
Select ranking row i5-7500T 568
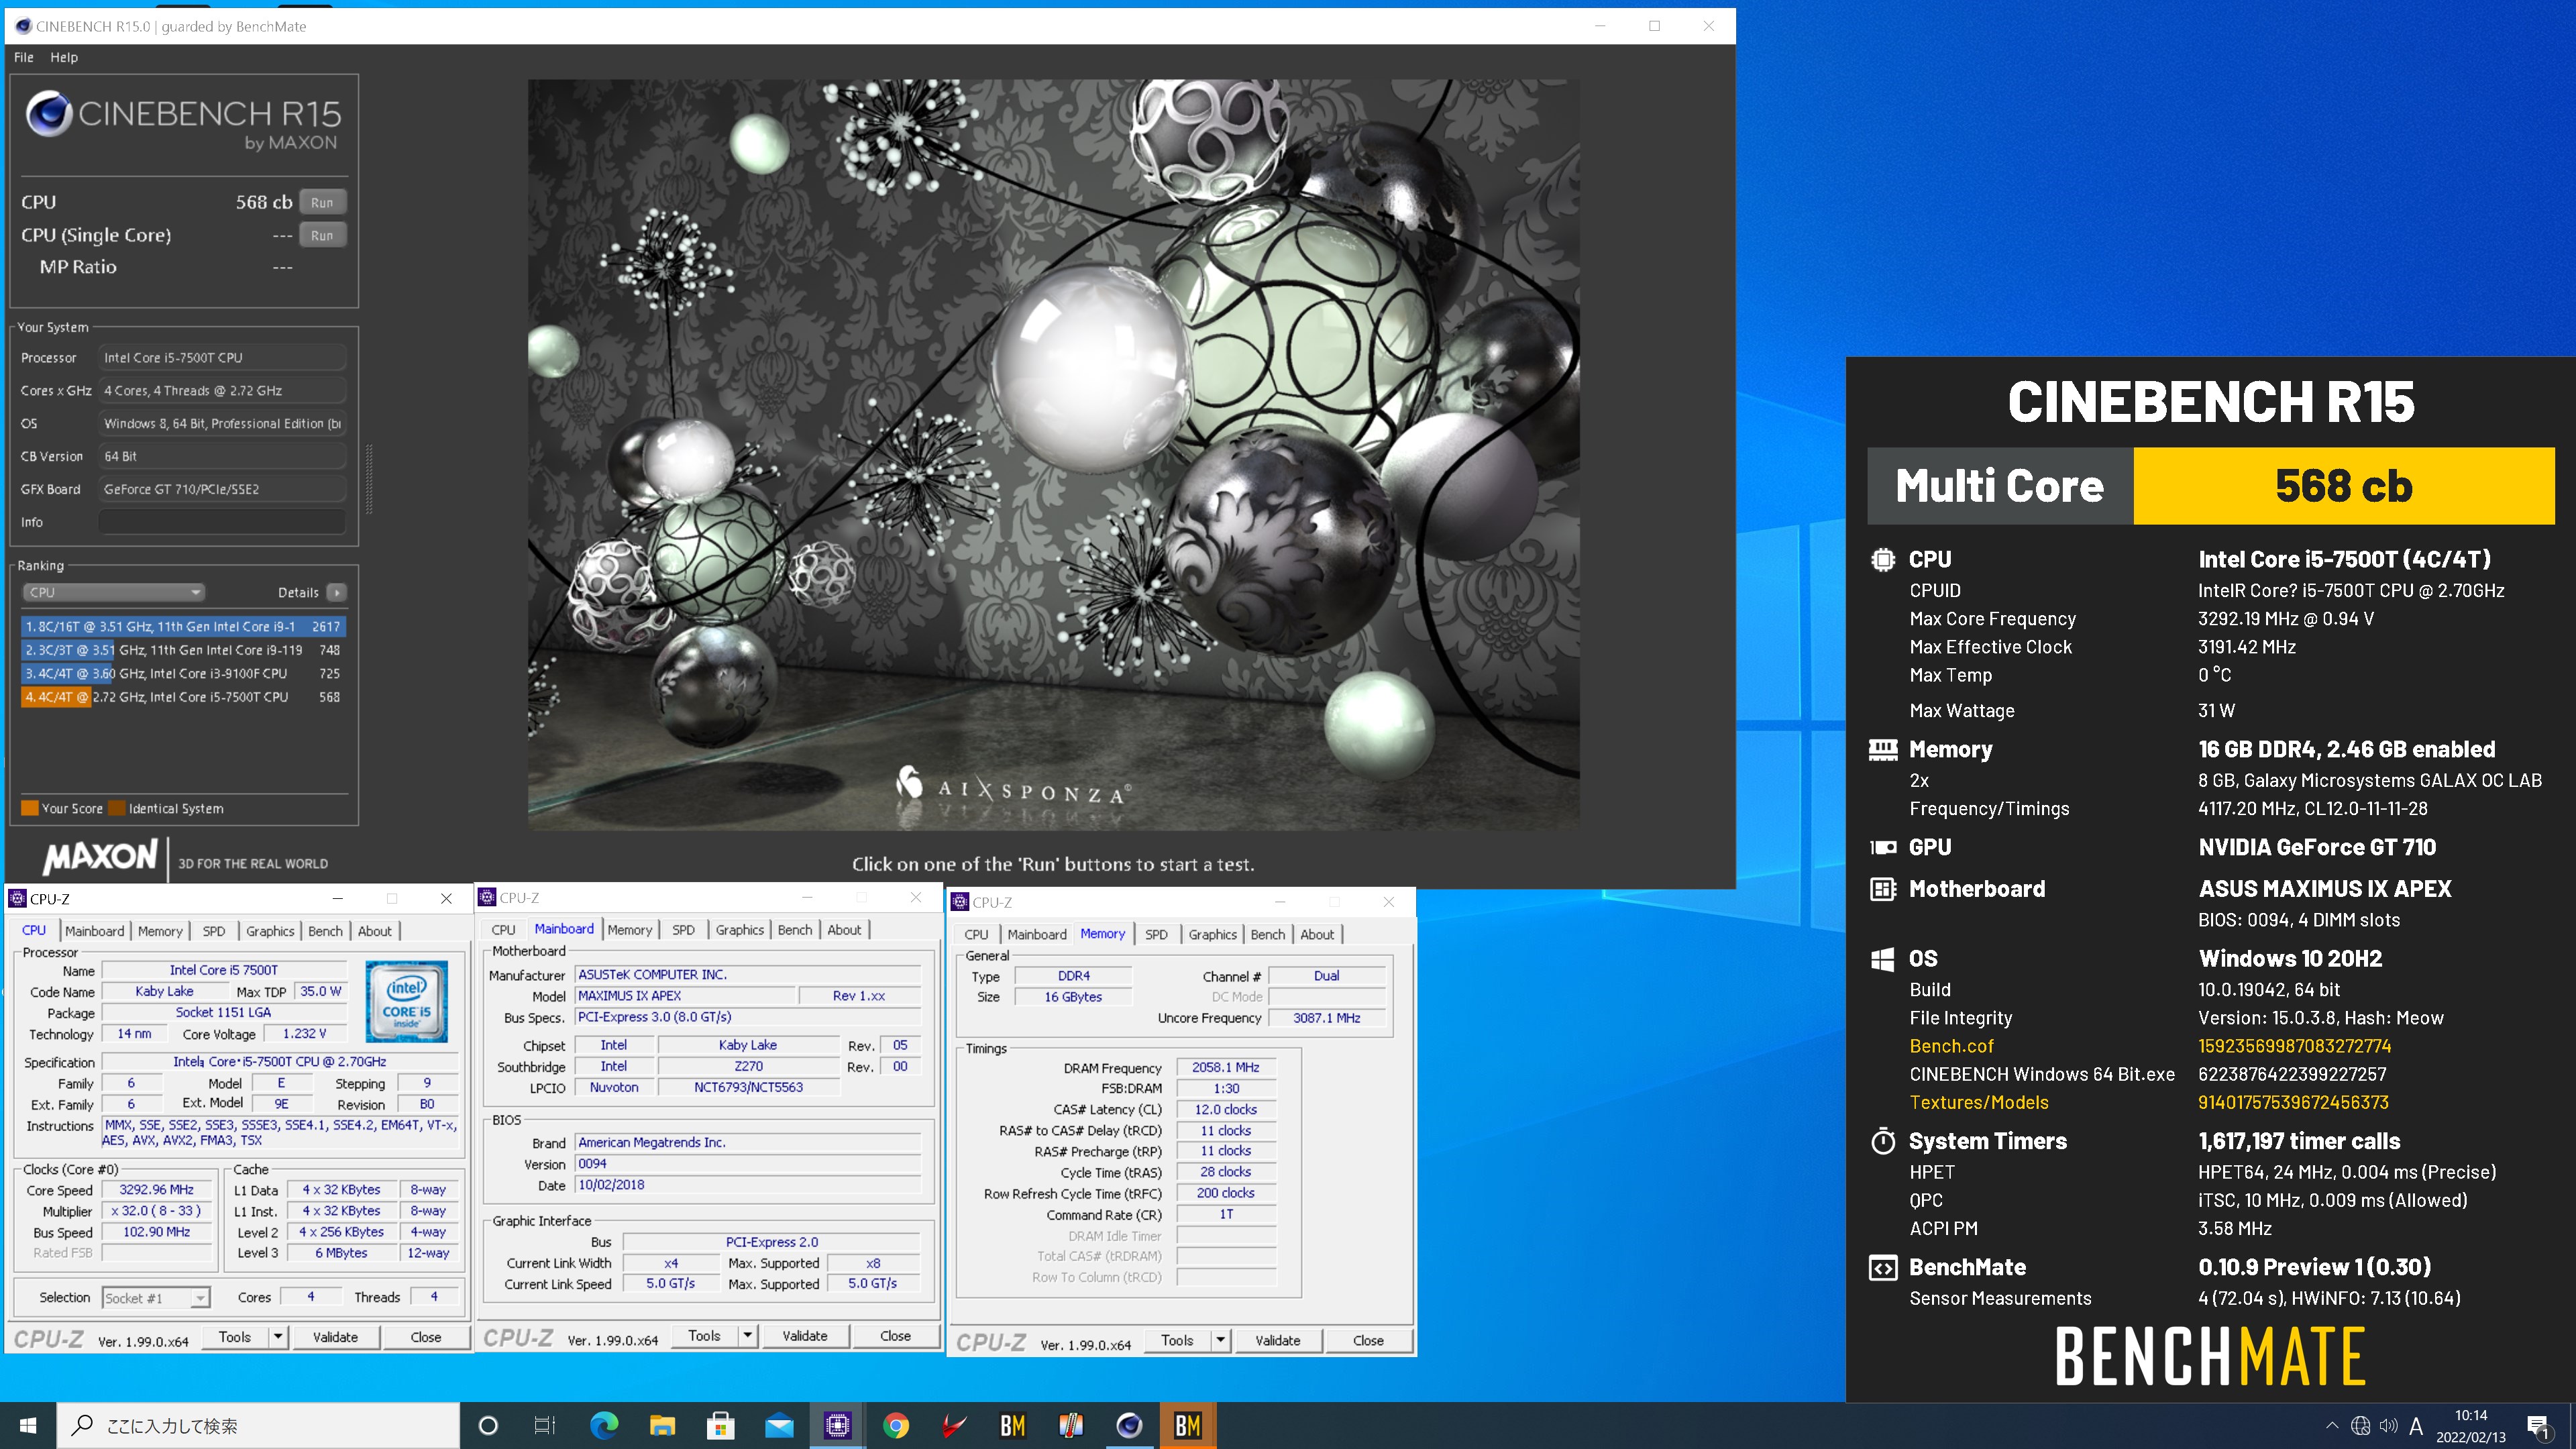pos(183,697)
